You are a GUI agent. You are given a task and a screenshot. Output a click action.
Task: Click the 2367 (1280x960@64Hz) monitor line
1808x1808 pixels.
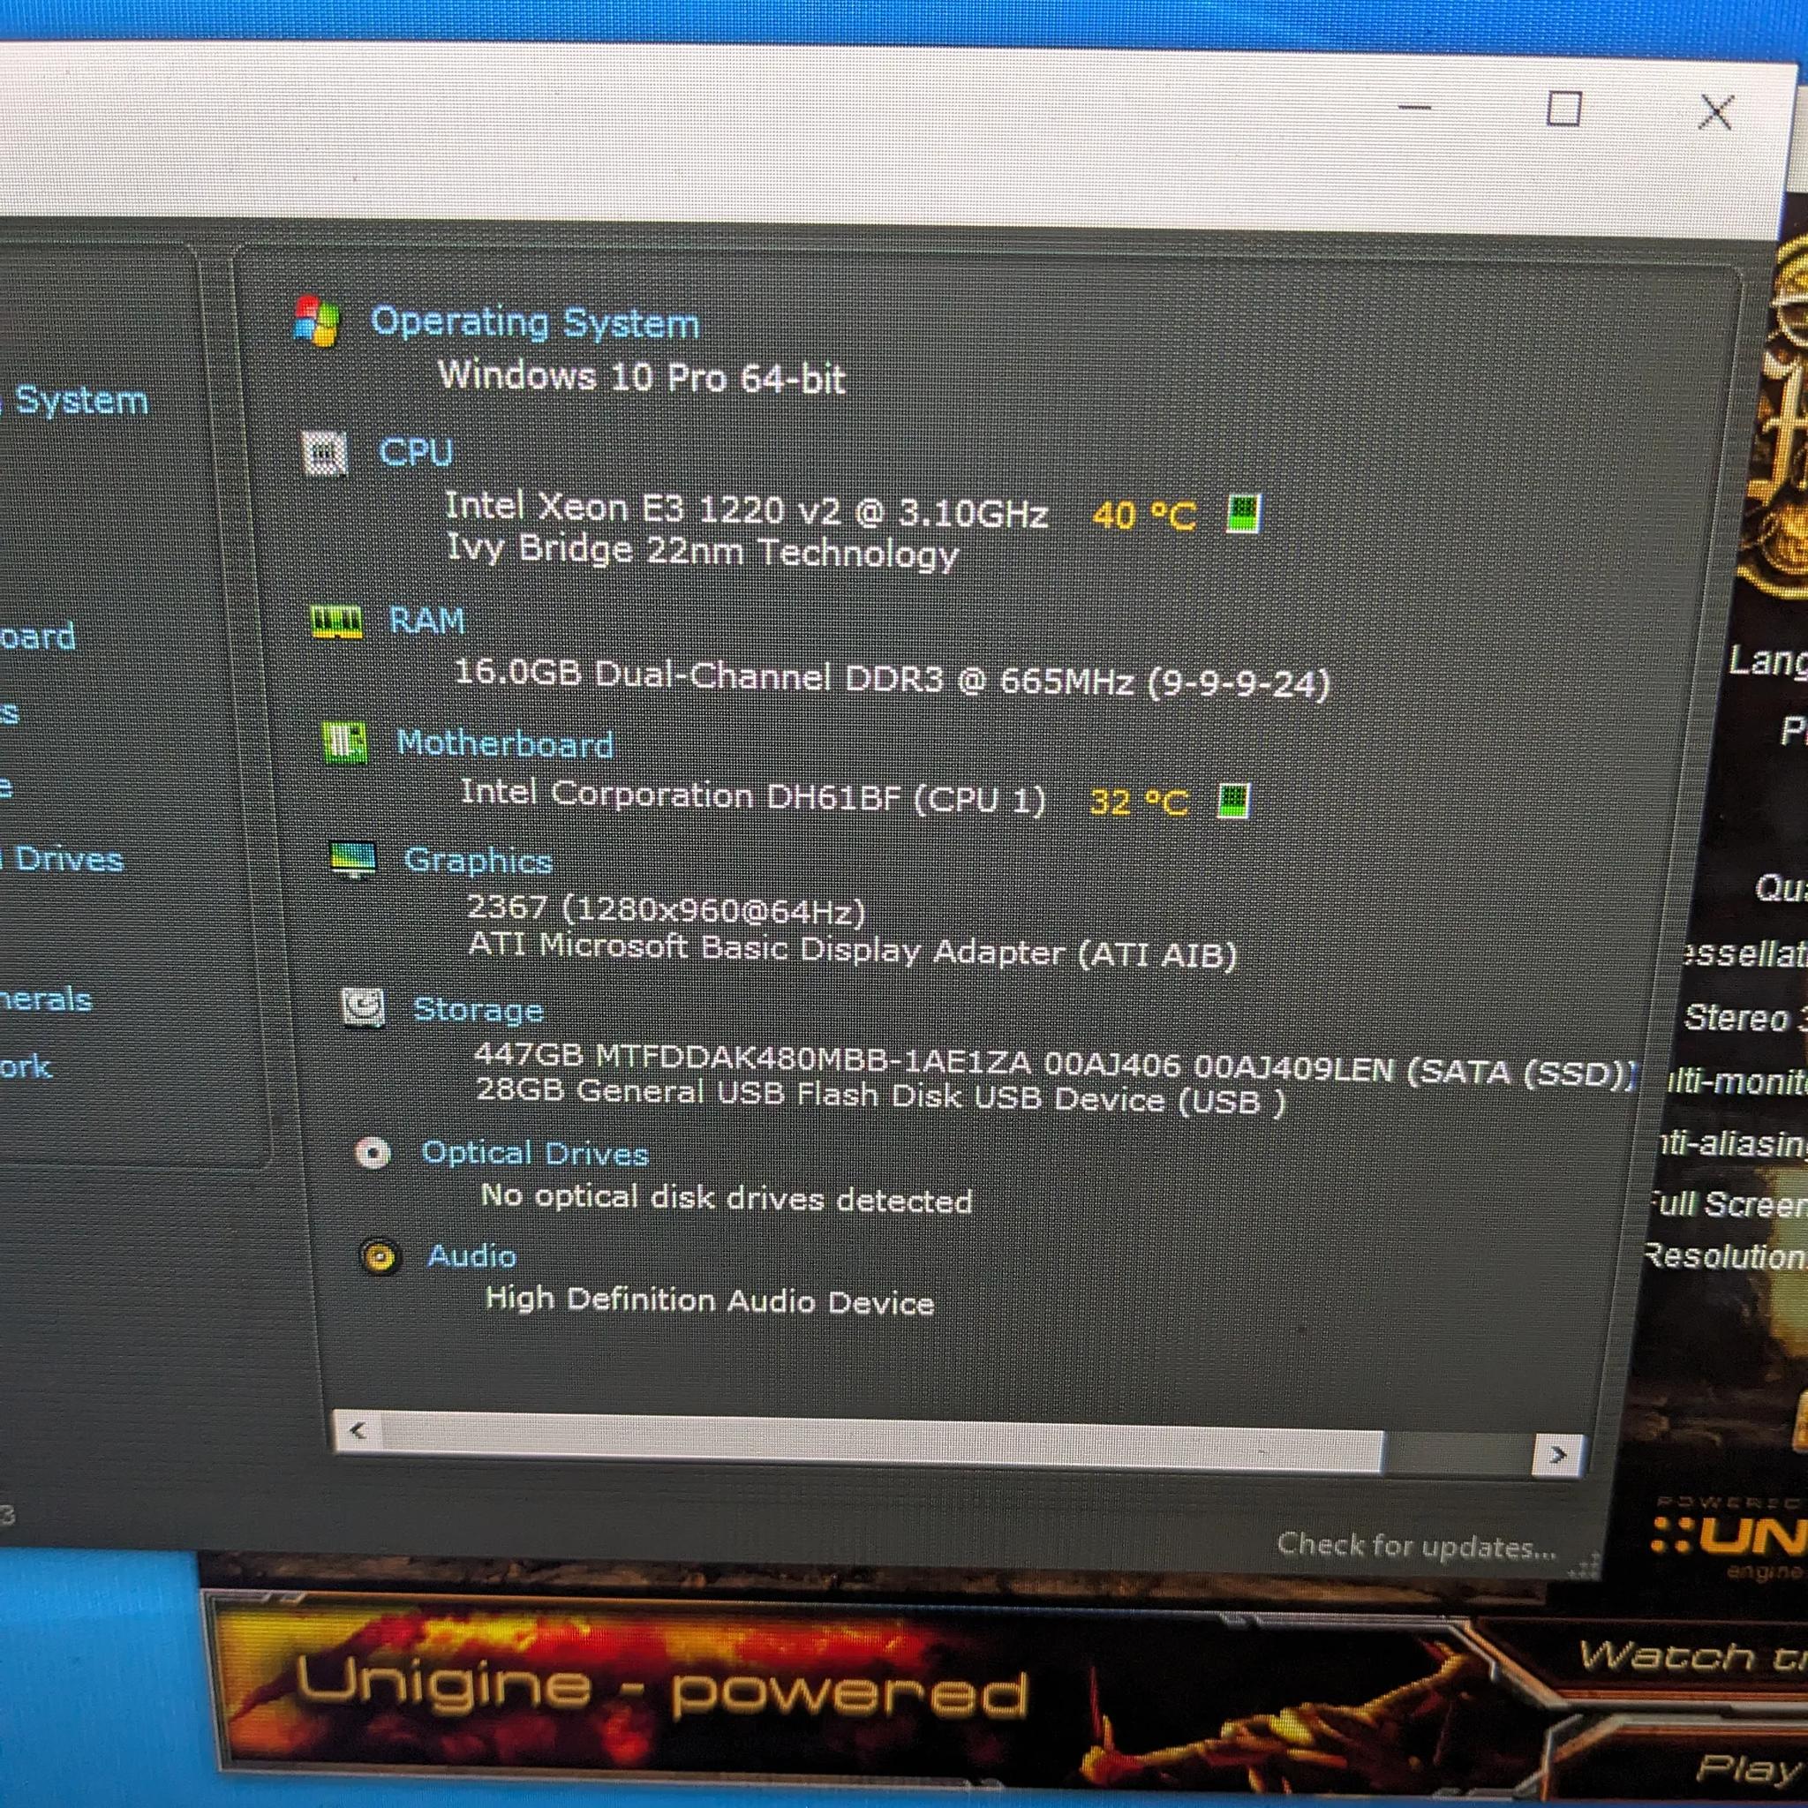[x=667, y=908]
